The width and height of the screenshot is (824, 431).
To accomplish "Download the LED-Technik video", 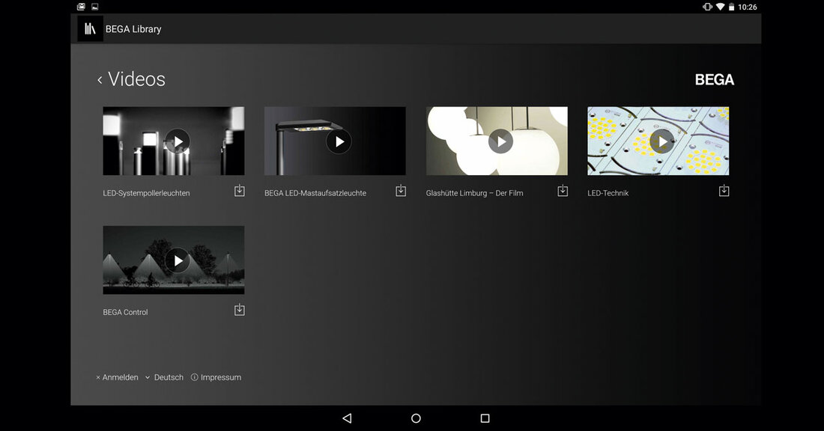I will tap(724, 191).
